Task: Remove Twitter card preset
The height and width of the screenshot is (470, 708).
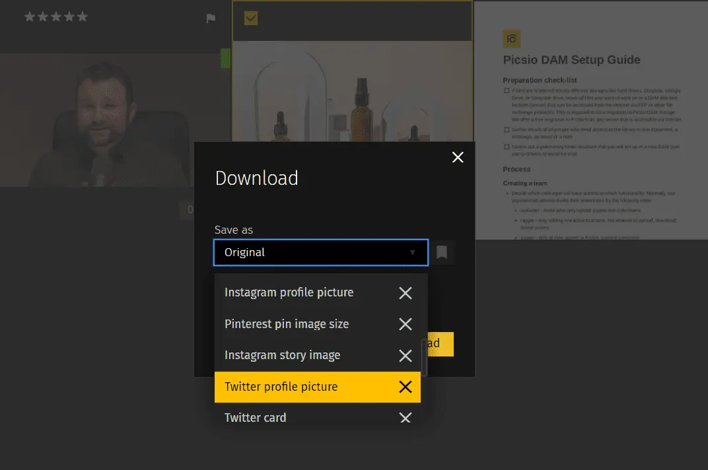Action: [406, 418]
